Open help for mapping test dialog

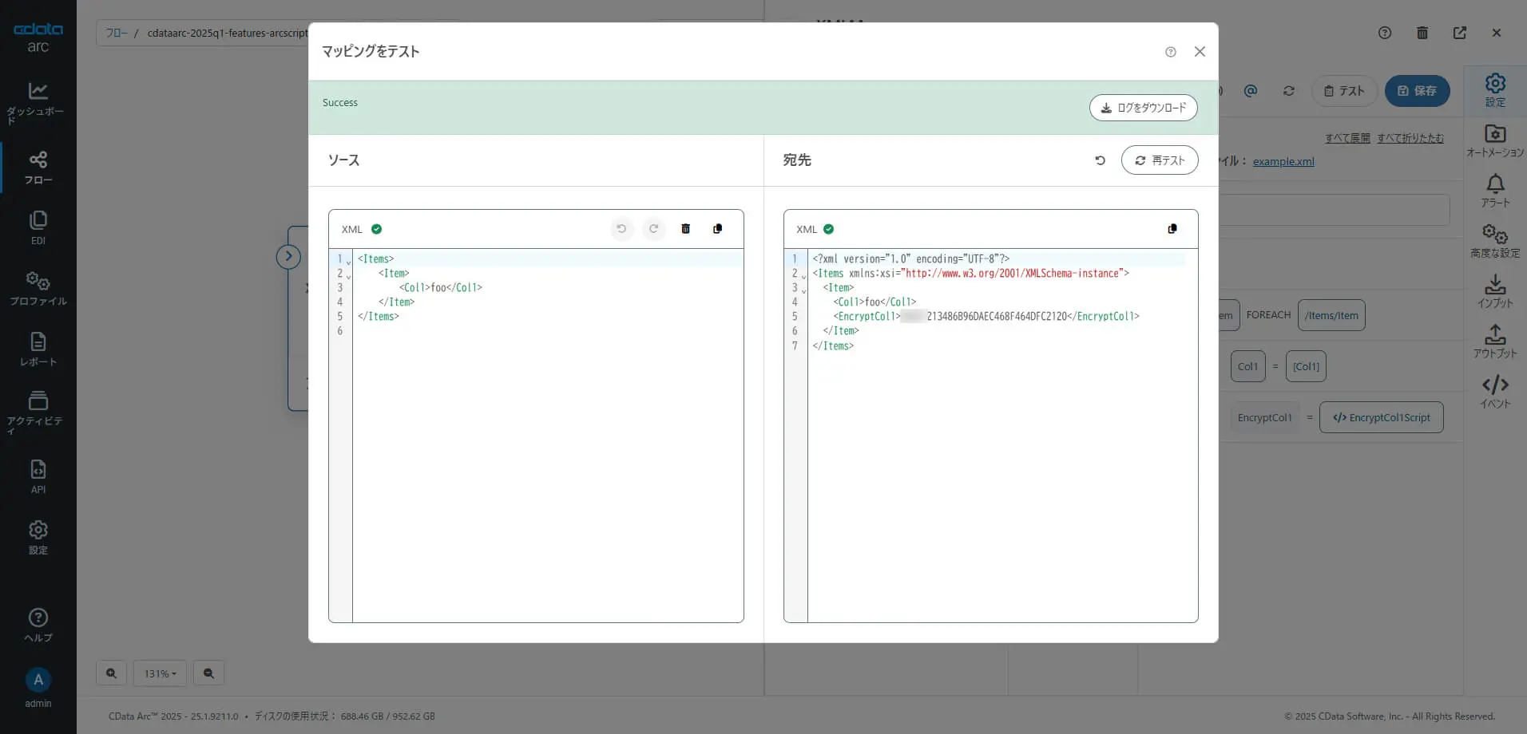(x=1170, y=52)
